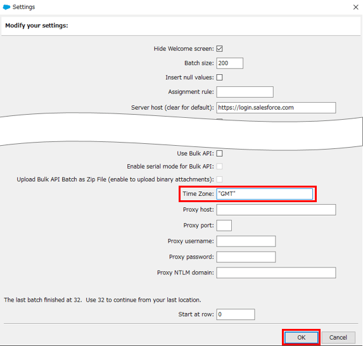Screen dimensions: 363x346
Task: Click the Modify your settings header
Action: (x=37, y=25)
